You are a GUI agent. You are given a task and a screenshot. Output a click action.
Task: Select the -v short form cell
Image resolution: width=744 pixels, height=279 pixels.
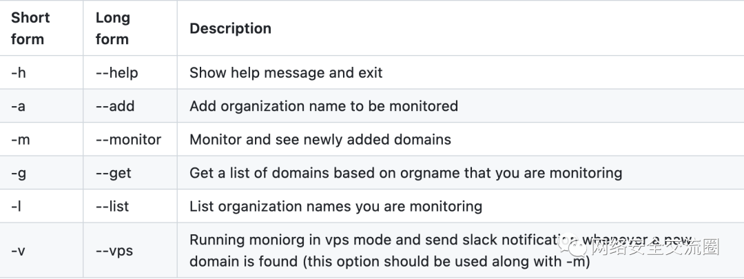(x=19, y=251)
